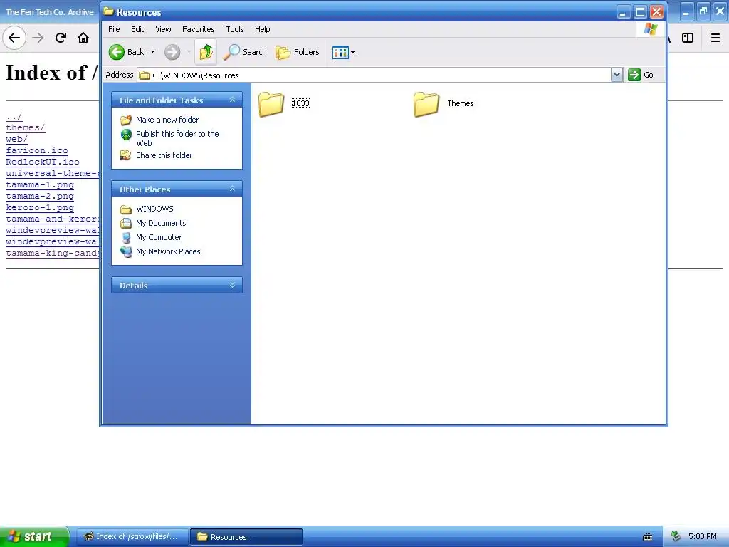Image resolution: width=729 pixels, height=547 pixels.
Task: Maximize the Resources window
Action: pyautogui.click(x=640, y=12)
